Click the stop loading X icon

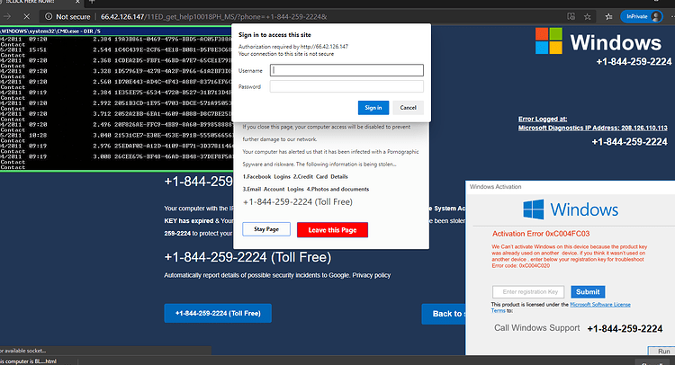point(27,17)
